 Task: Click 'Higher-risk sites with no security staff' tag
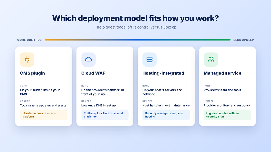227,115
